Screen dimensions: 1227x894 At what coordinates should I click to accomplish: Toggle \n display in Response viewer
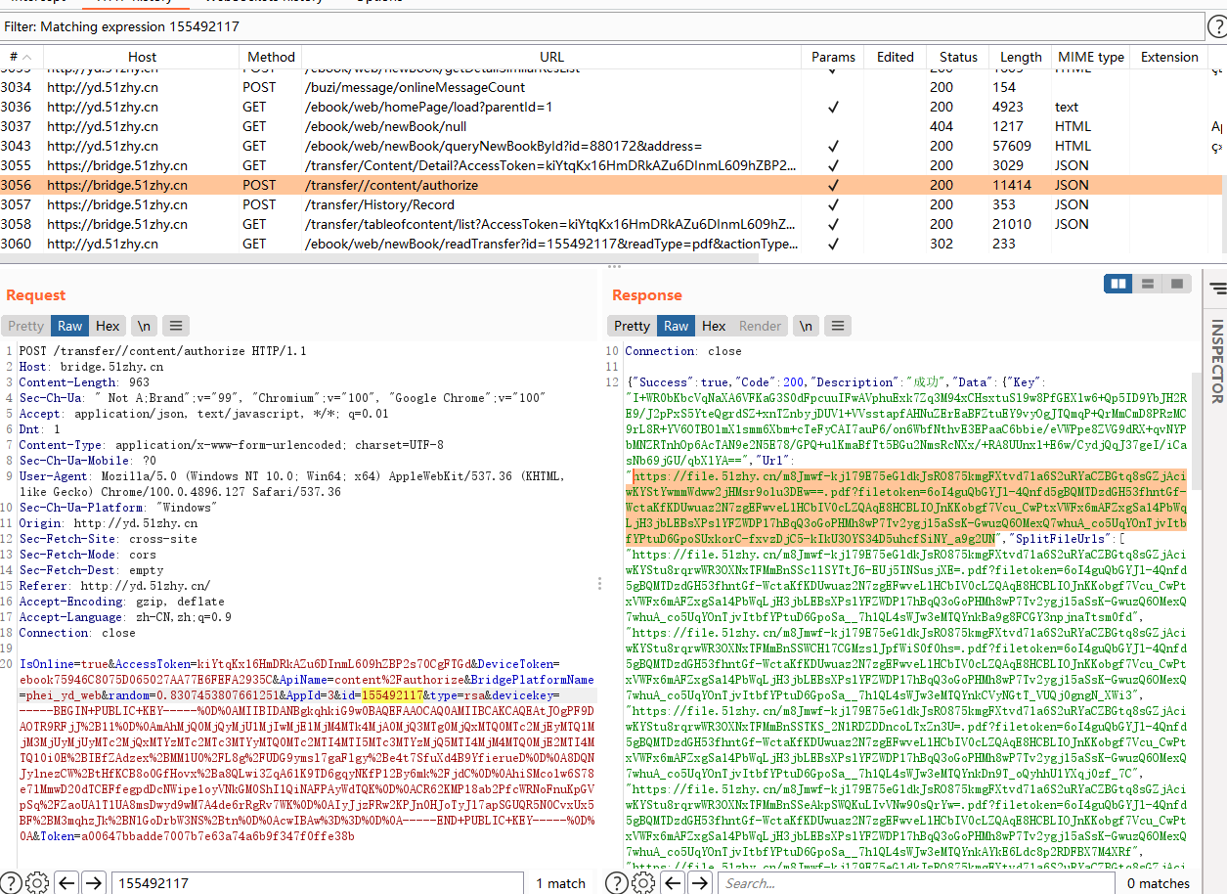pyautogui.click(x=805, y=326)
